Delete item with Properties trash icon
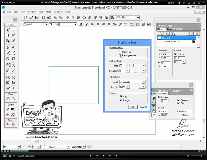The image size is (207, 160). coord(197,34)
